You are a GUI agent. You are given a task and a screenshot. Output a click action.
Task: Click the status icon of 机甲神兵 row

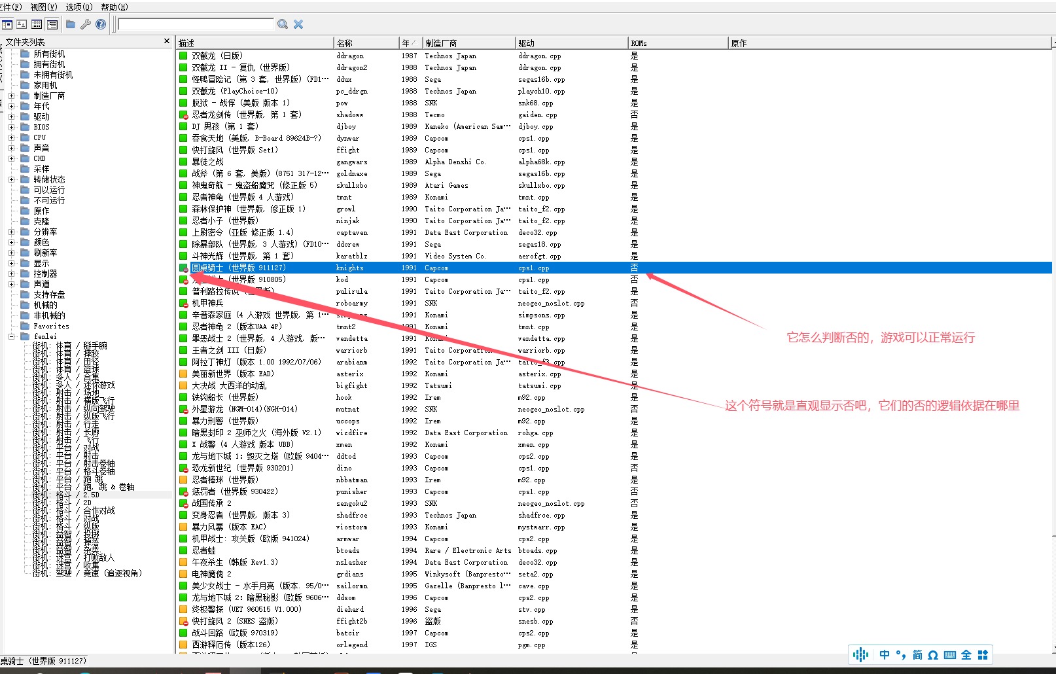click(184, 303)
